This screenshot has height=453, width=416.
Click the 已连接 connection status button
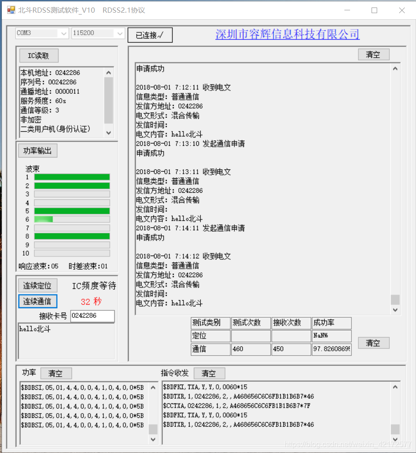click(150, 35)
